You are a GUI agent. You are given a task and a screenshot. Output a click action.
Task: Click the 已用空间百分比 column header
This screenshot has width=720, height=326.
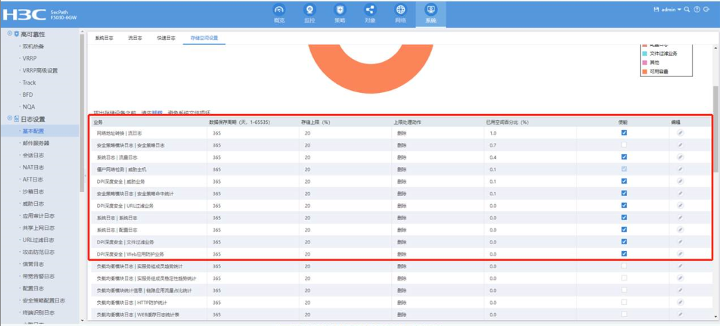click(x=508, y=122)
